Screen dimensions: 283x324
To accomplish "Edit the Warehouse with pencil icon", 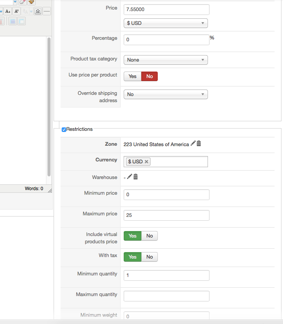I will pos(130,176).
